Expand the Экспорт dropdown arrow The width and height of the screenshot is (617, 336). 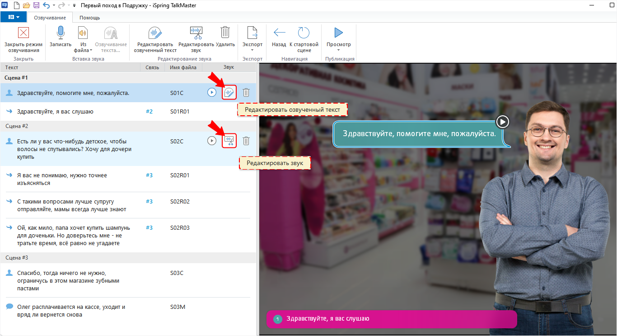[x=252, y=50]
